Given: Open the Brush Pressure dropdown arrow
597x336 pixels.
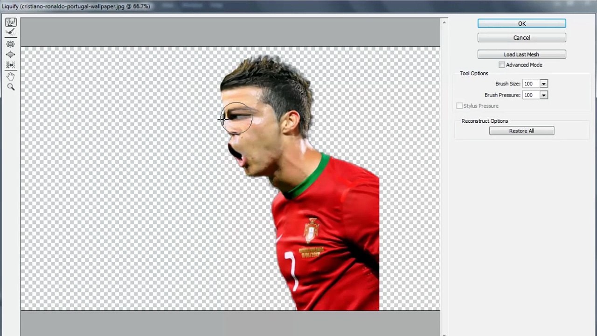Looking at the screenshot, I should pos(543,95).
